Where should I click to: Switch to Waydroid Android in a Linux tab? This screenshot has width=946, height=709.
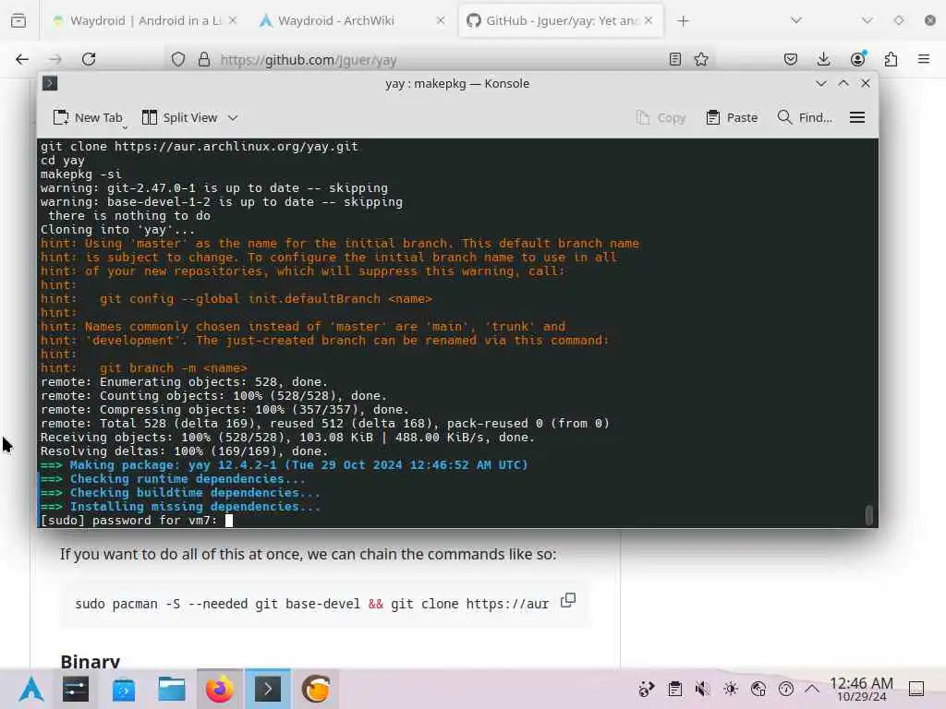tap(144, 20)
